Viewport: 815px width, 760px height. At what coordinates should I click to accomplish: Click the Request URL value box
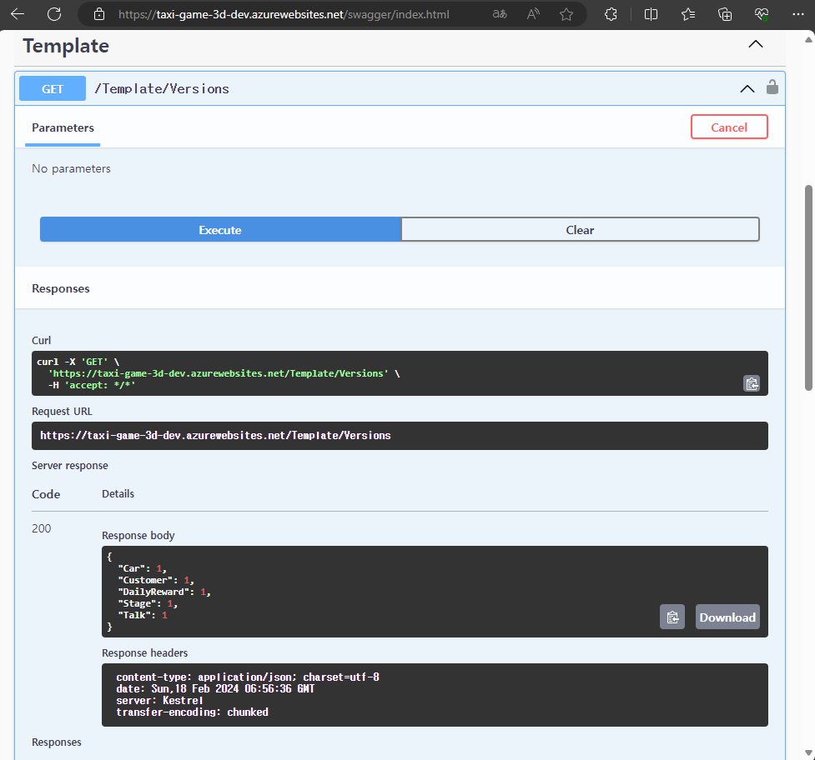click(400, 436)
